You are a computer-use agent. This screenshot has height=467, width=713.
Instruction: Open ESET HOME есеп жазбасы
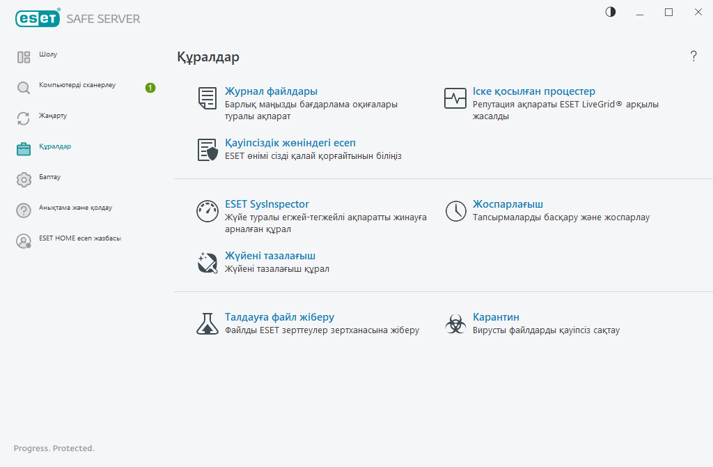pos(79,238)
